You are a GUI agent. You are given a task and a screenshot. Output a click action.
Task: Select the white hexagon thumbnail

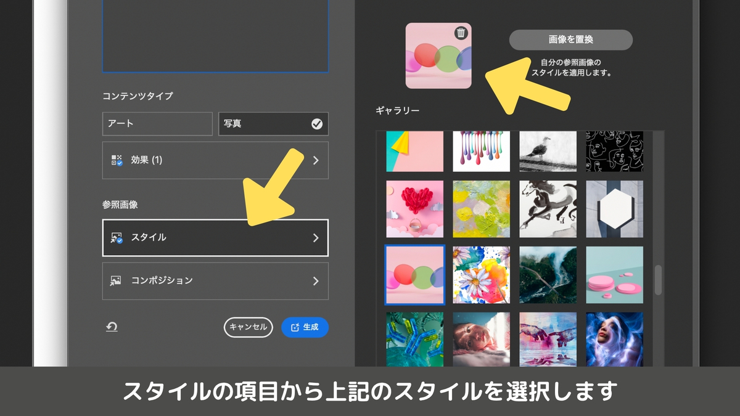pyautogui.click(x=615, y=209)
